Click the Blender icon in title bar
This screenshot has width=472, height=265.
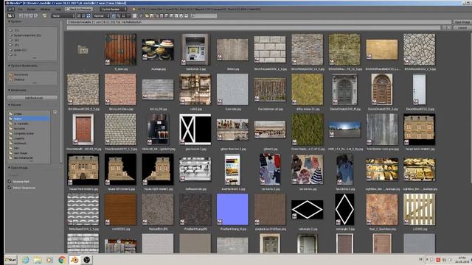(x=7, y=3)
